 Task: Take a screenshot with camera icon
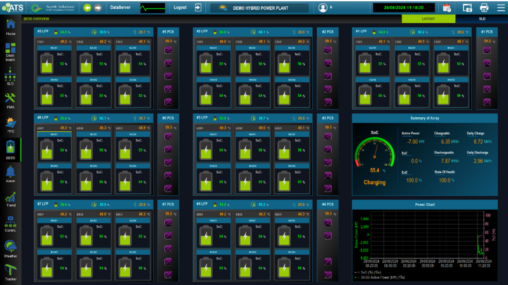467,8
